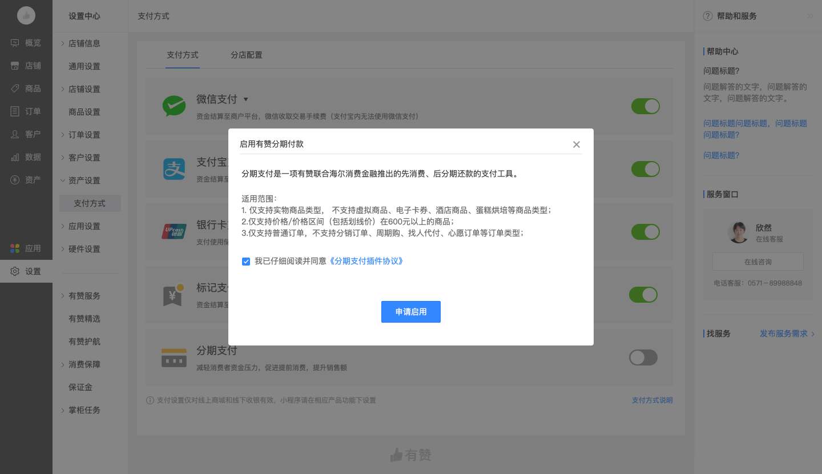Select 商品设置 menu item
Image resolution: width=822 pixels, height=474 pixels.
(84, 112)
